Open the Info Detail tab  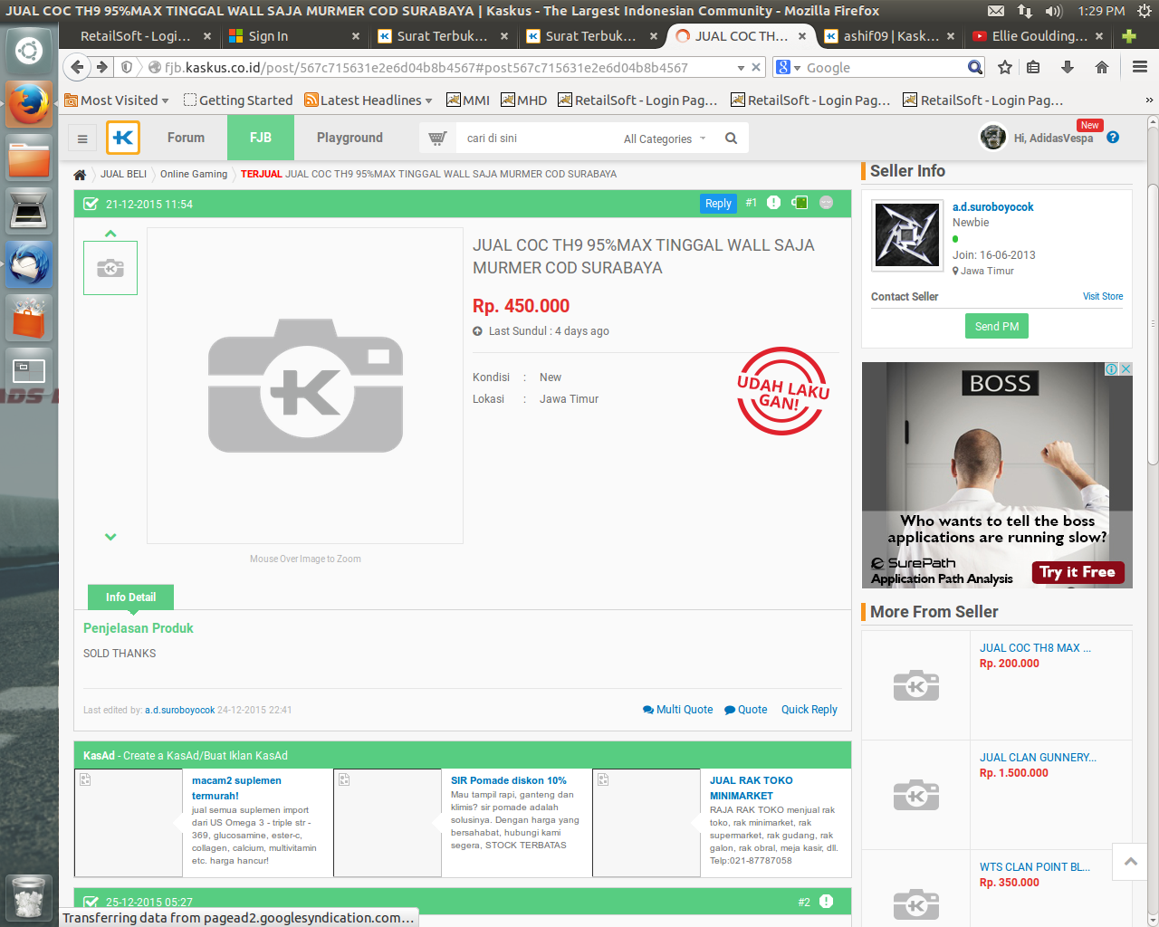pos(130,597)
